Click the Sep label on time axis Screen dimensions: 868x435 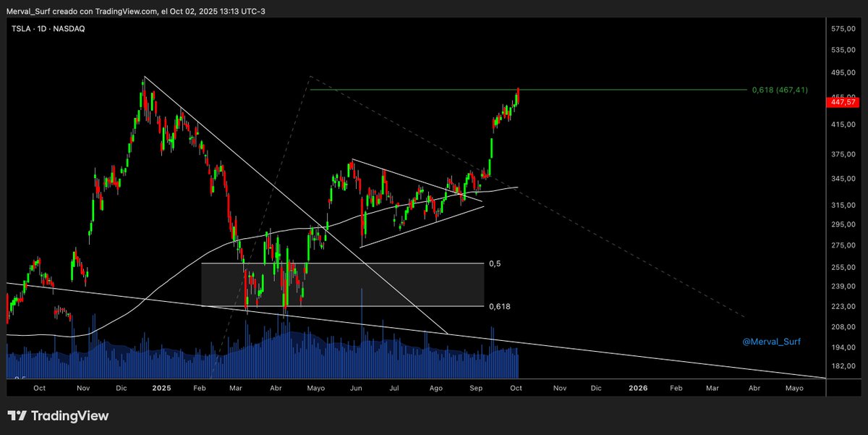click(476, 388)
